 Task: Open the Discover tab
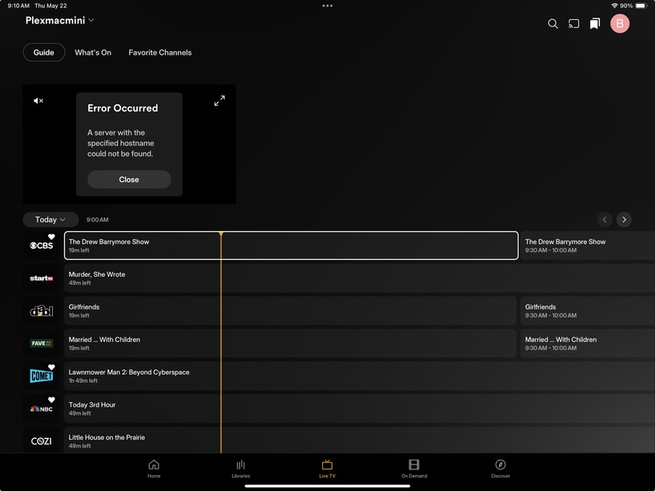[x=500, y=469]
